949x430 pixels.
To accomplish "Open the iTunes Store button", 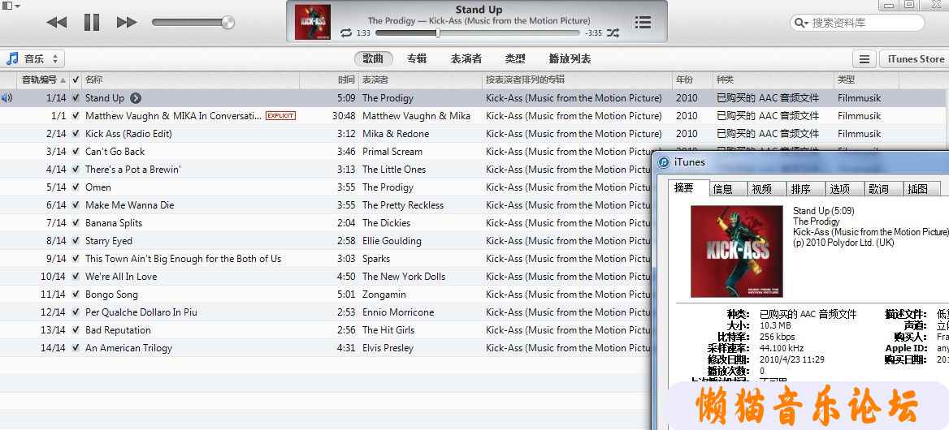I will 915,59.
